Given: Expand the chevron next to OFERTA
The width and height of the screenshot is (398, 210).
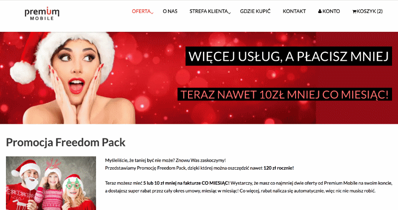Looking at the screenshot, I should (x=152, y=13).
